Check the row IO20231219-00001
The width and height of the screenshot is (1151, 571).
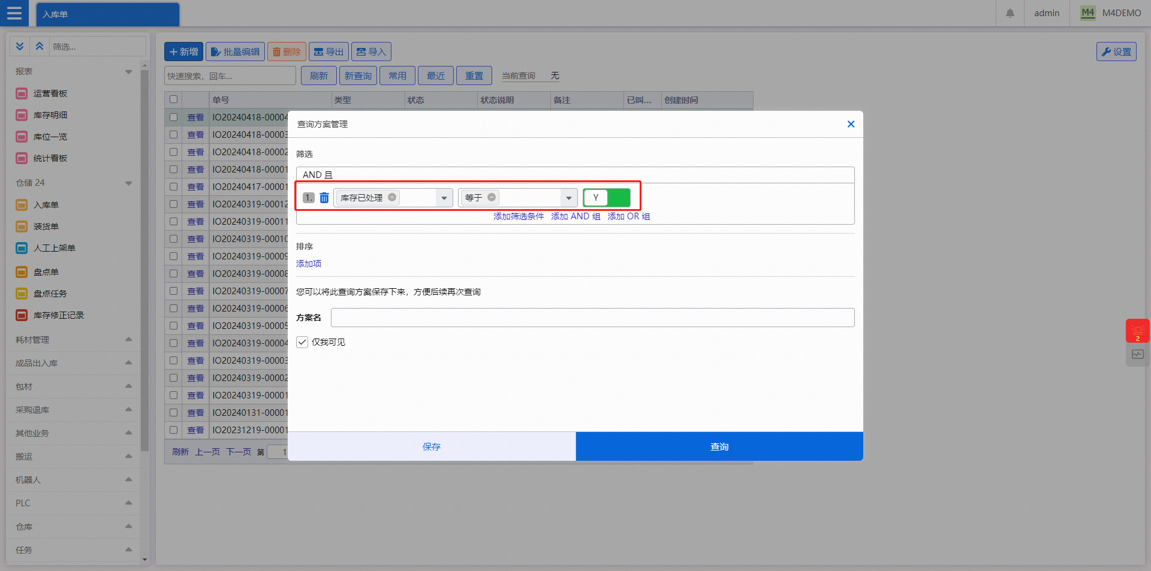[174, 430]
